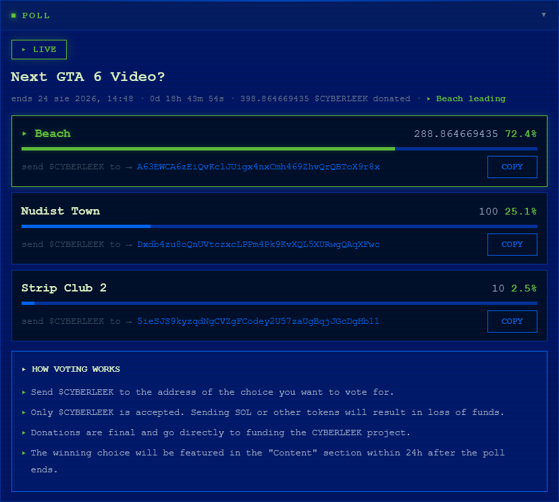Click the Strip Club 2 option title
The width and height of the screenshot is (559, 502).
point(64,288)
